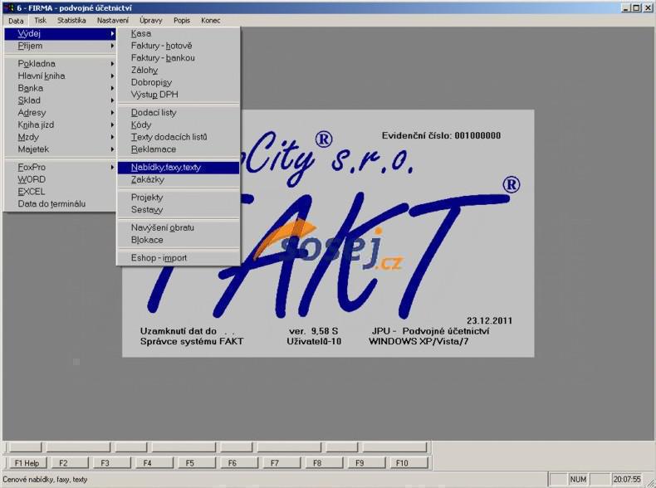Open the Tisk menu
The image size is (656, 488).
[40, 21]
